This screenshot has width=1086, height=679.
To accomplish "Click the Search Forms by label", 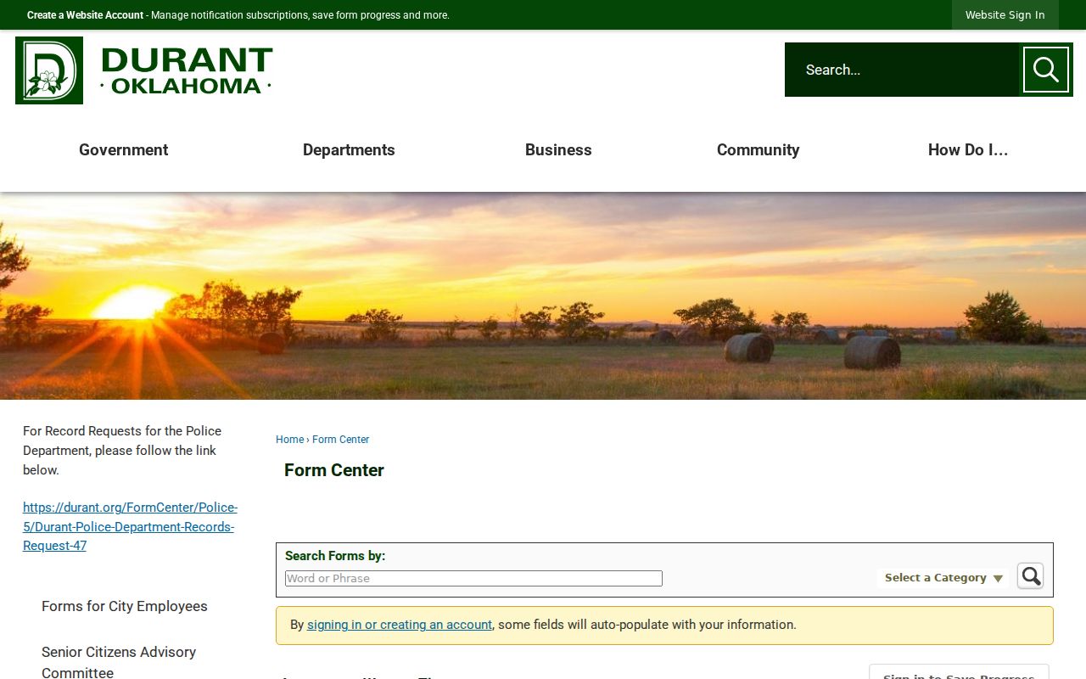I will [335, 556].
